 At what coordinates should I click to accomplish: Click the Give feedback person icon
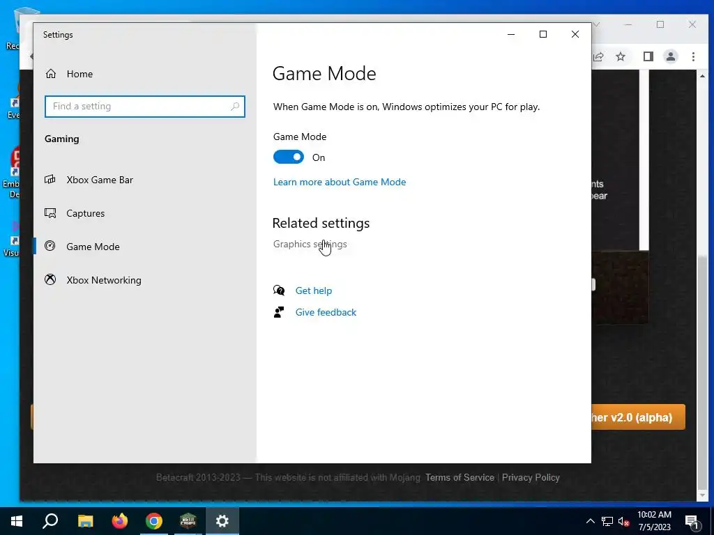[279, 312]
